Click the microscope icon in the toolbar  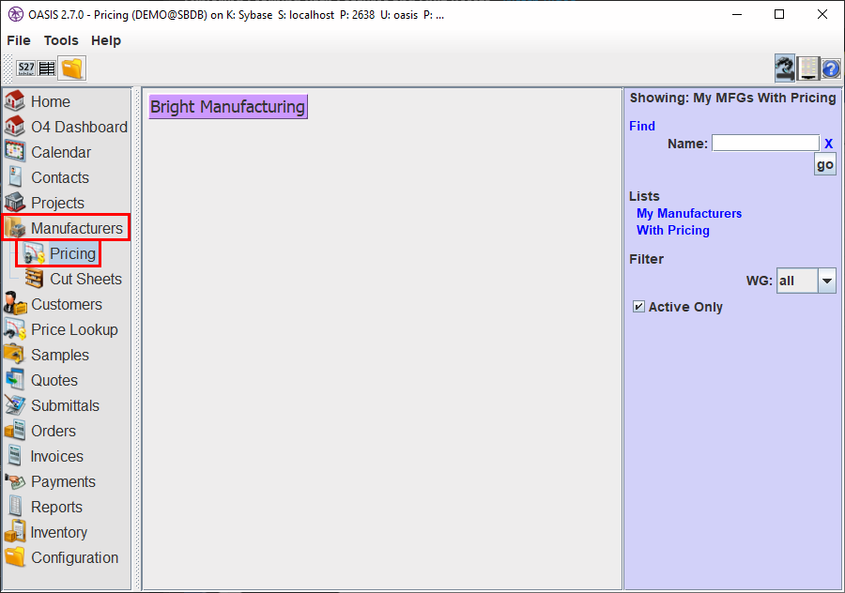(785, 68)
